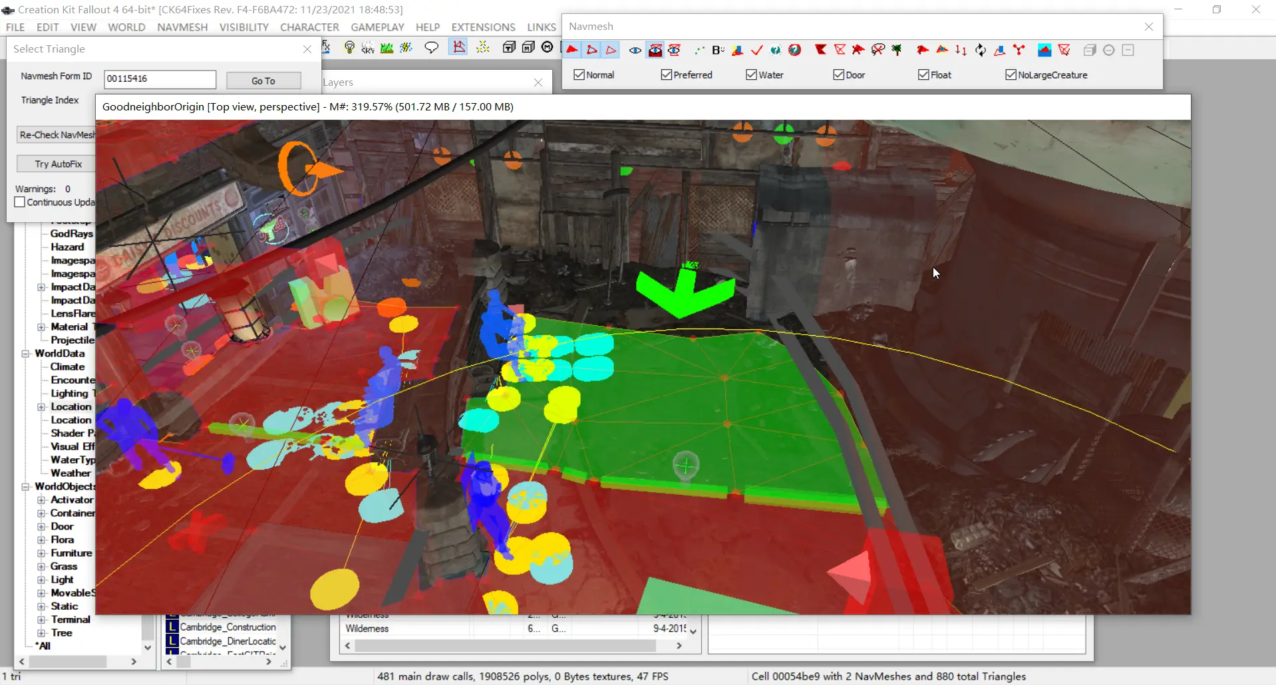Click the lightning and rain weather icon
Screen dimensions: 1276x685
tap(406, 47)
